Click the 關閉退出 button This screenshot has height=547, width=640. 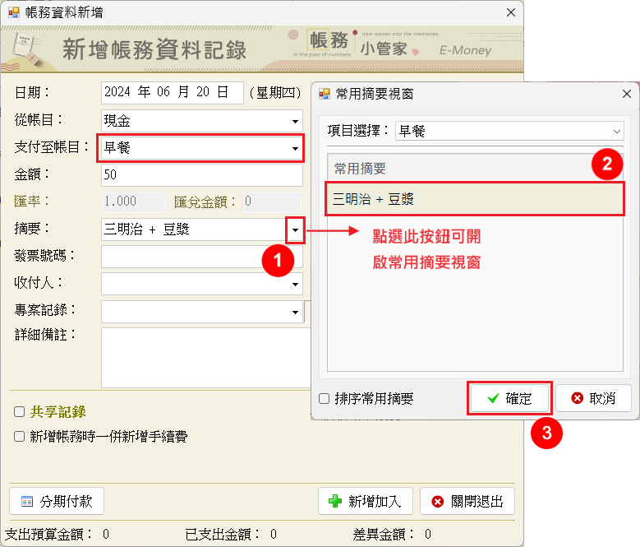(467, 501)
